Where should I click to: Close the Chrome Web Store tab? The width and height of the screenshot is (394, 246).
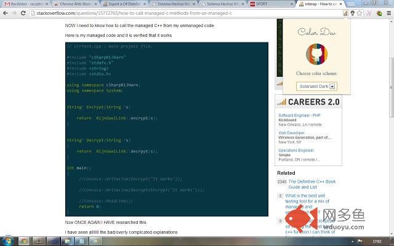tap(96, 4)
